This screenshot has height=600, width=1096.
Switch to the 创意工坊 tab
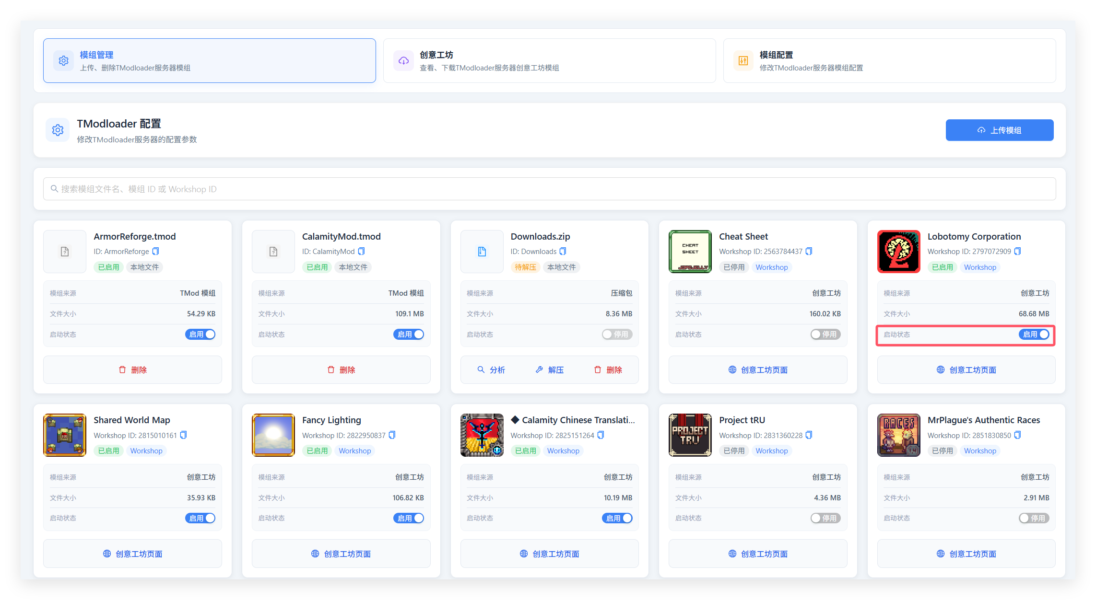[x=550, y=60]
